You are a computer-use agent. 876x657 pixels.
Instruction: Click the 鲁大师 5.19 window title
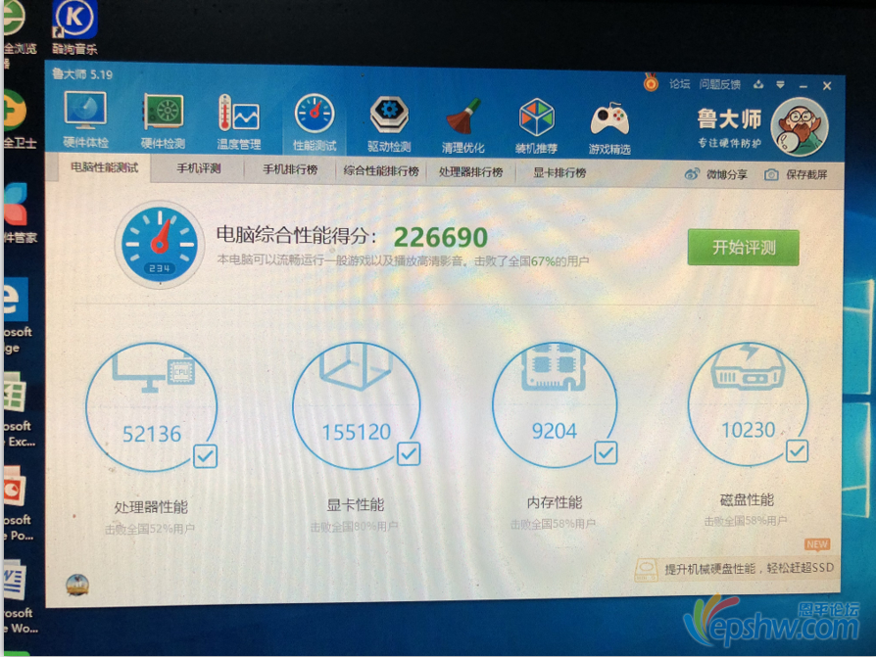pyautogui.click(x=82, y=74)
